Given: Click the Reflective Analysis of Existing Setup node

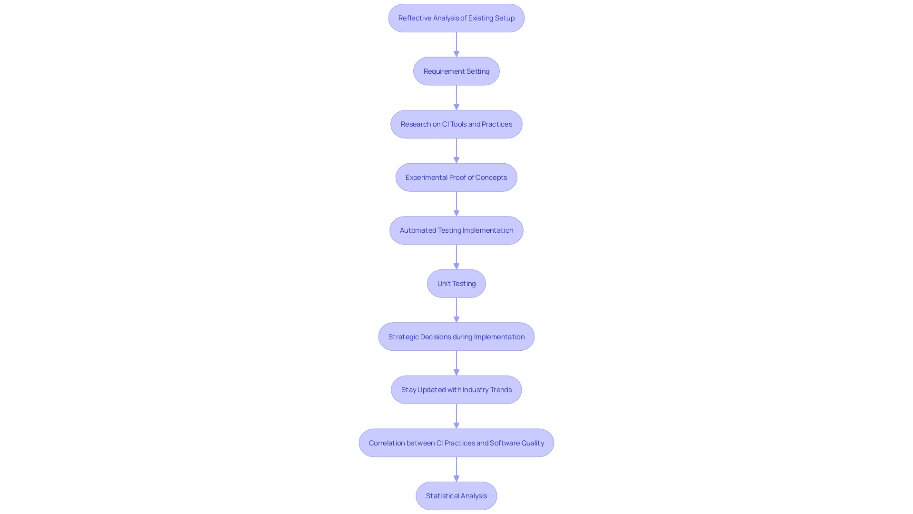Looking at the screenshot, I should (x=456, y=18).
